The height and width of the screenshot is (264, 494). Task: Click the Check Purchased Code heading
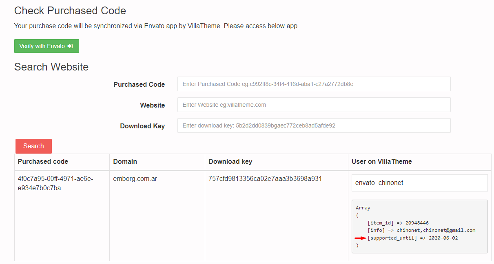[70, 11]
